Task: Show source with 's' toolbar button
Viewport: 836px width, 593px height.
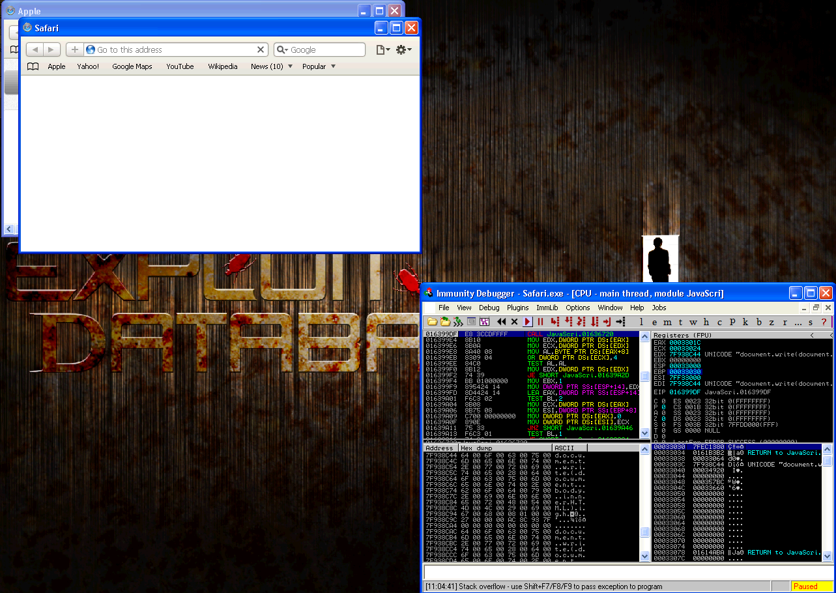Action: coord(811,322)
